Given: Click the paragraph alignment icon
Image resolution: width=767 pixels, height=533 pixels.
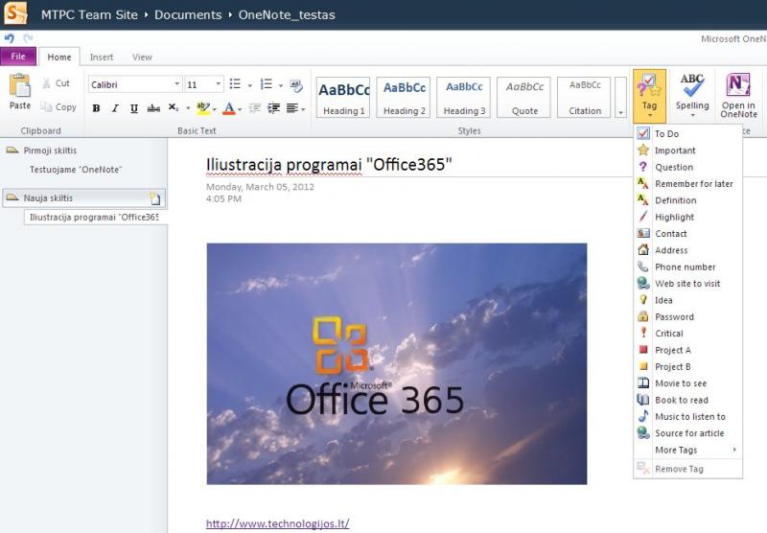Looking at the screenshot, I should point(292,108).
